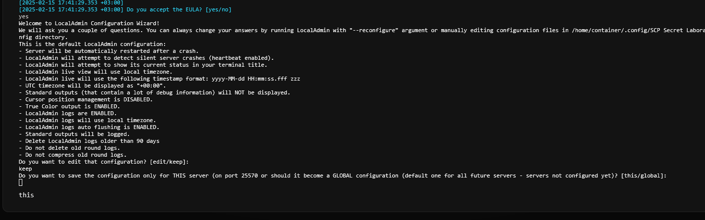Click the timestamp format yyyy-MM-dd line
705x220 pixels.
[159, 79]
